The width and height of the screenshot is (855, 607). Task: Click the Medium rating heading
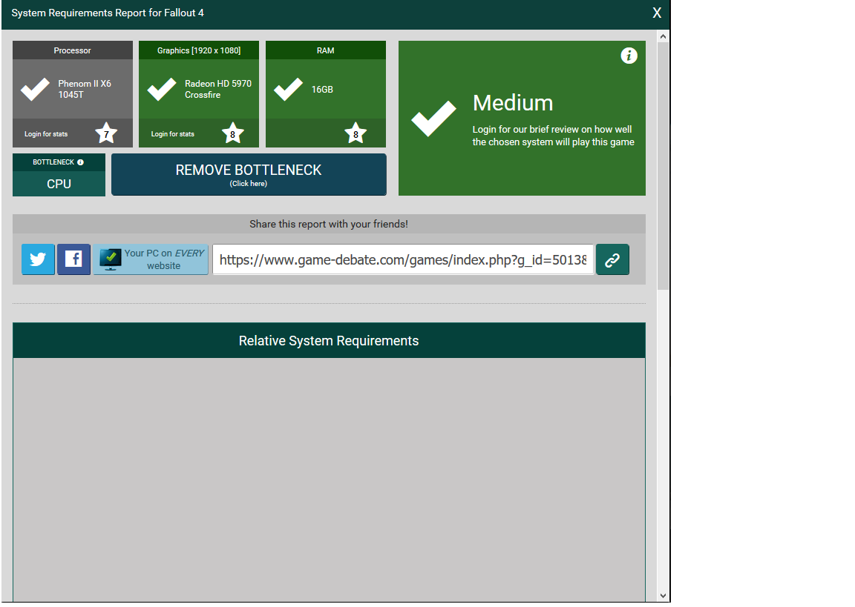[x=513, y=103]
